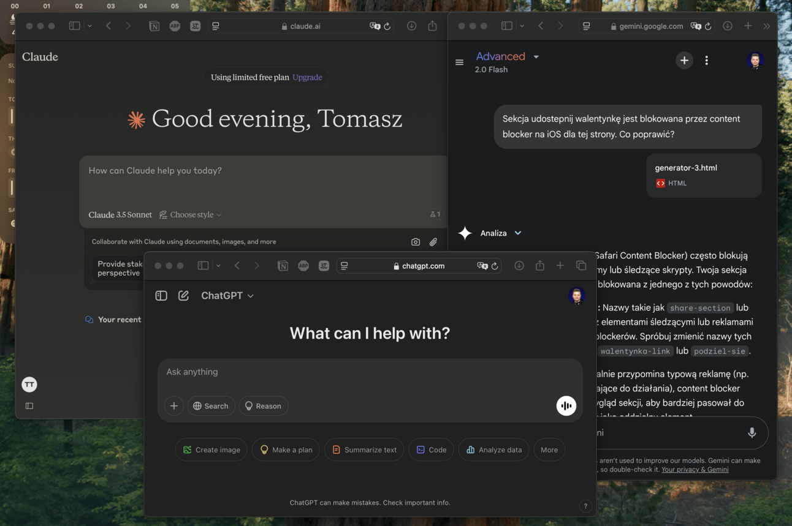This screenshot has width=792, height=526.
Task: Open downloads in the Claude window toolbar
Action: 412,26
